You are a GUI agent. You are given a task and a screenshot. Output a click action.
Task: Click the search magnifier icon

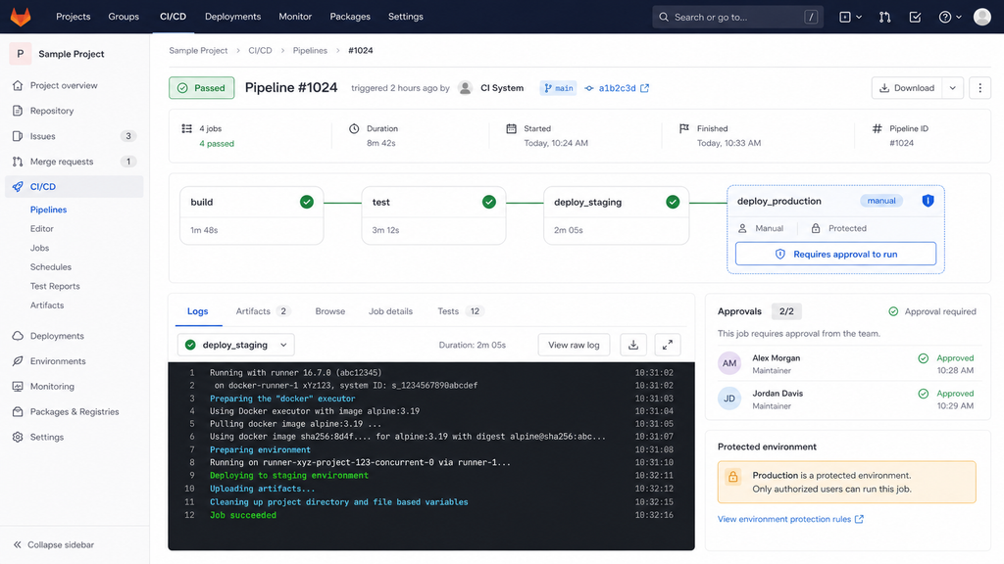[664, 18]
